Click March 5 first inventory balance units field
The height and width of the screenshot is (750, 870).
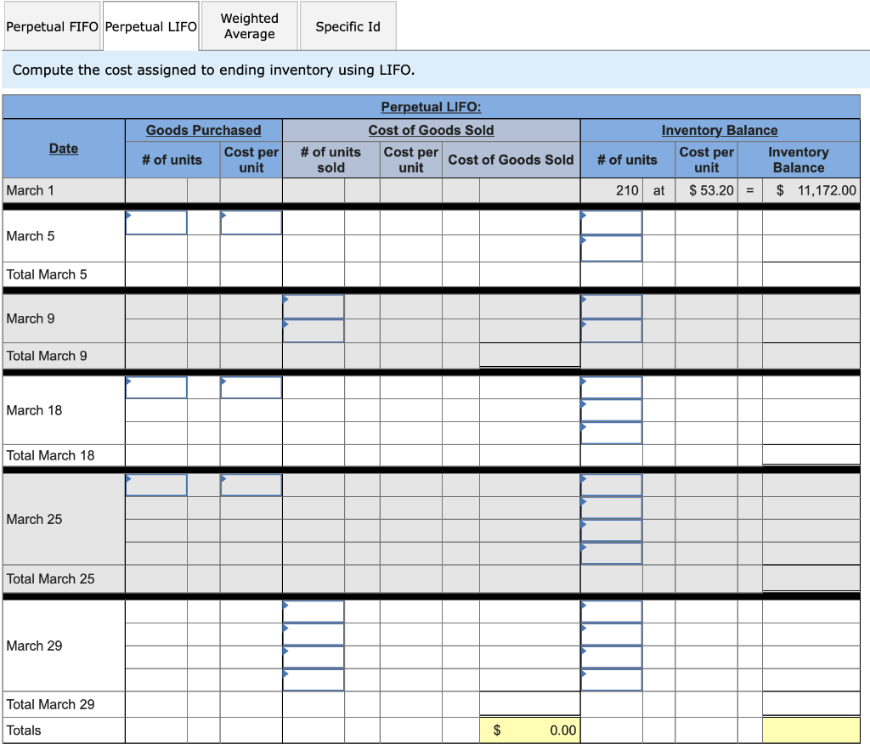[x=611, y=222]
